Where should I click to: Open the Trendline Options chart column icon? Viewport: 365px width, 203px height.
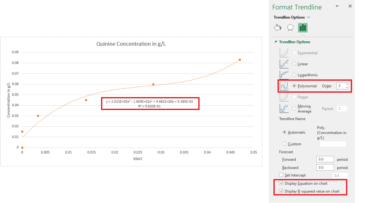(x=302, y=27)
